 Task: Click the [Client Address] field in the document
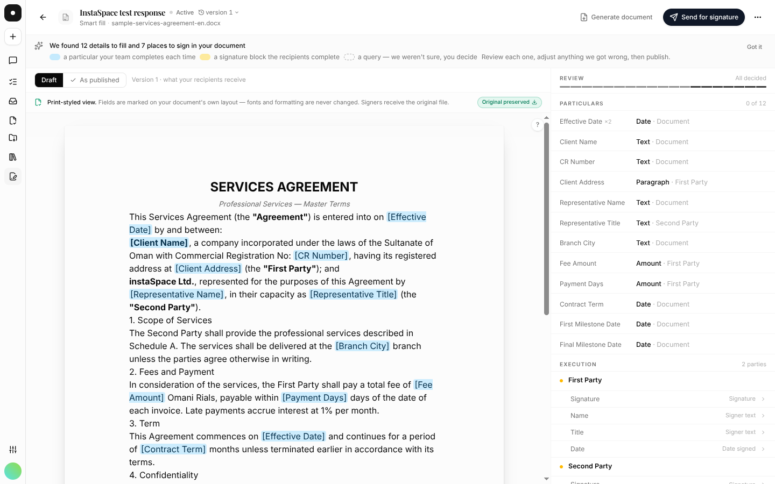208,269
